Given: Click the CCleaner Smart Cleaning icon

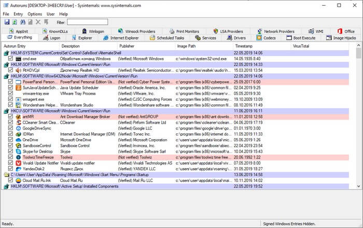Looking at the screenshot, I should [18, 123].
